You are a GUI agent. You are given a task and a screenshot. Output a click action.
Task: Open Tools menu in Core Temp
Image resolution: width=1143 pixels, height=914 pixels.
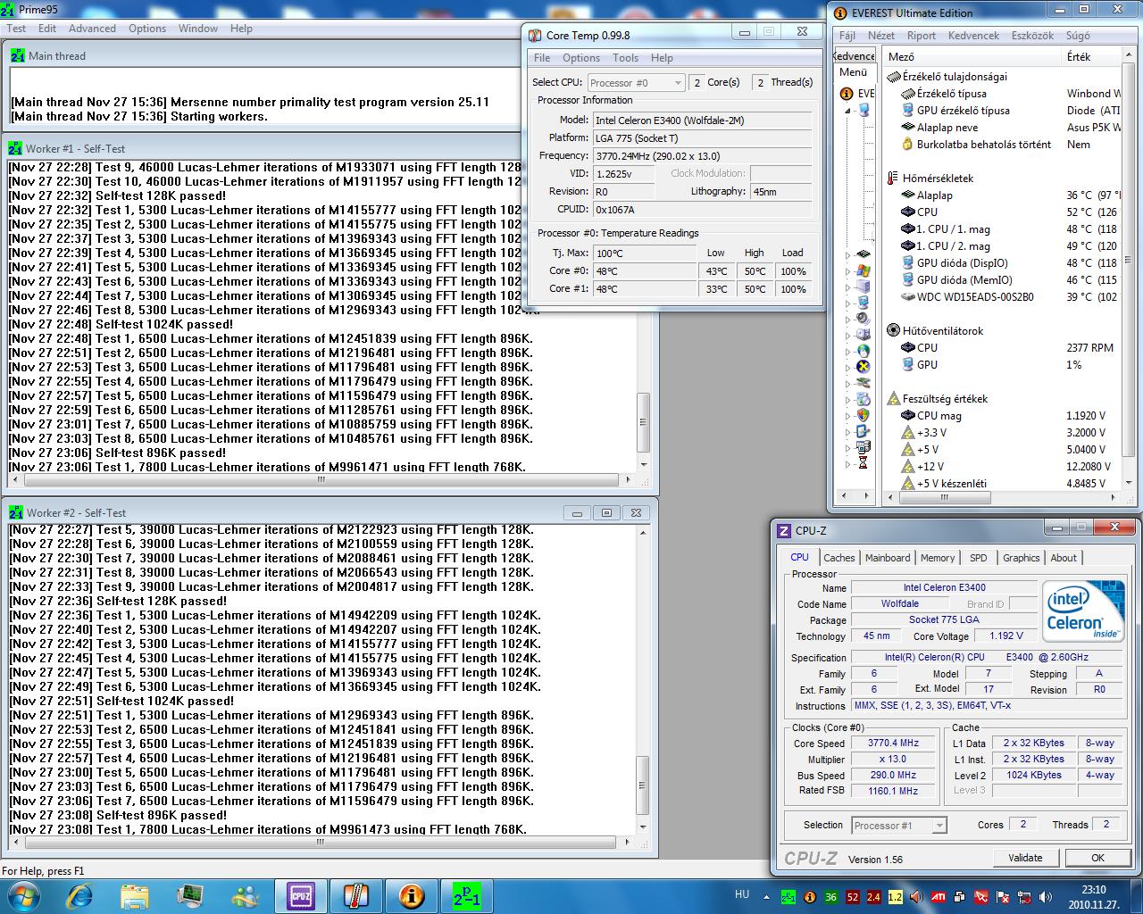click(625, 57)
